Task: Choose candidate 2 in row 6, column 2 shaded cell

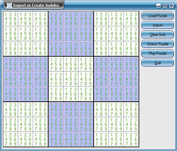Action: (x=26, y=90)
